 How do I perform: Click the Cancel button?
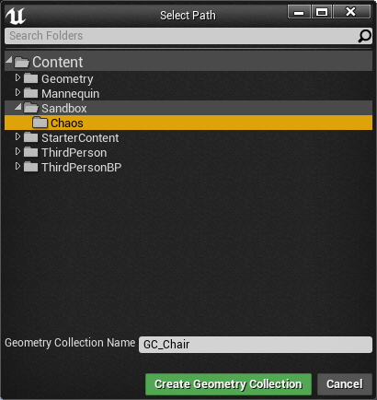pos(345,384)
